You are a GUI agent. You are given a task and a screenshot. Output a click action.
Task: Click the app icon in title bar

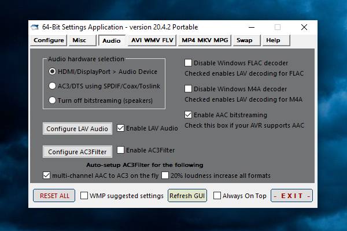(x=35, y=27)
